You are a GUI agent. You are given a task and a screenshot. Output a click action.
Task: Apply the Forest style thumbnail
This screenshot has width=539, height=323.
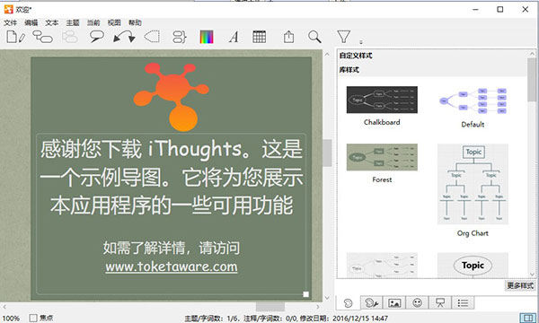382,157
